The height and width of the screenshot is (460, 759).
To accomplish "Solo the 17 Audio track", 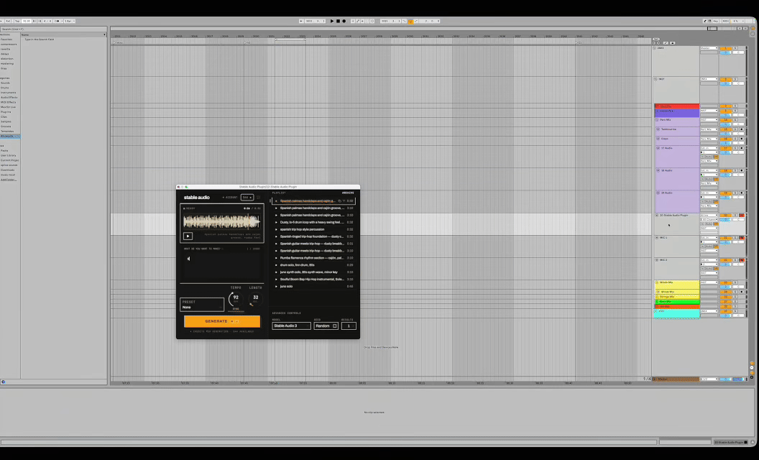I will coord(736,148).
